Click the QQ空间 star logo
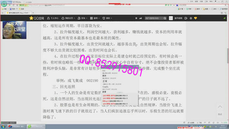The width and height of the screenshot is (229, 129). click(31, 18)
